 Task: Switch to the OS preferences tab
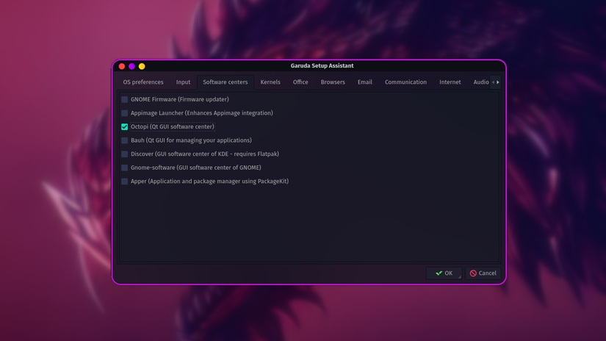click(x=143, y=82)
